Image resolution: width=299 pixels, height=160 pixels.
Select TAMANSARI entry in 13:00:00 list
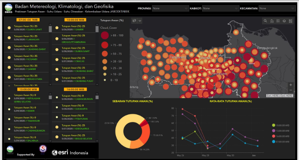(26, 119)
